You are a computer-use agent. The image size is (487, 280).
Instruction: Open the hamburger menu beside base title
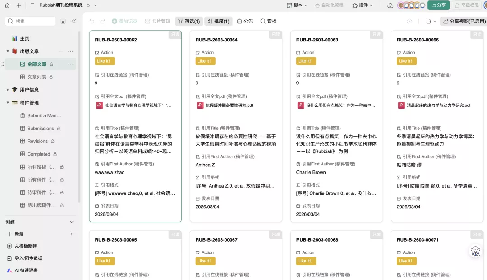(32, 5)
